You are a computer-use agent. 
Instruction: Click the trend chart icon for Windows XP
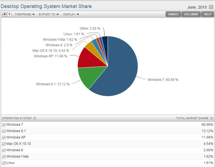pos(4,138)
